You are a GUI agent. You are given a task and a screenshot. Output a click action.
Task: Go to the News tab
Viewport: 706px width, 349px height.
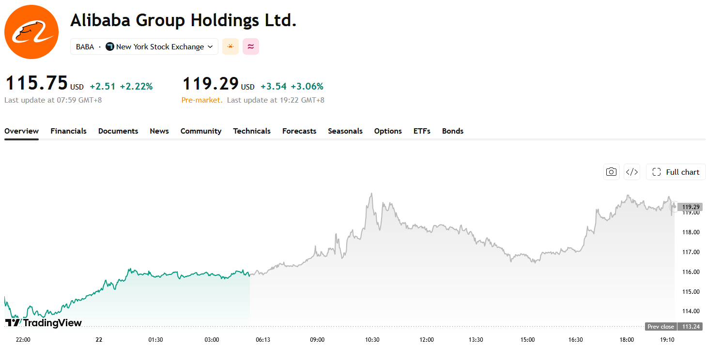(159, 131)
